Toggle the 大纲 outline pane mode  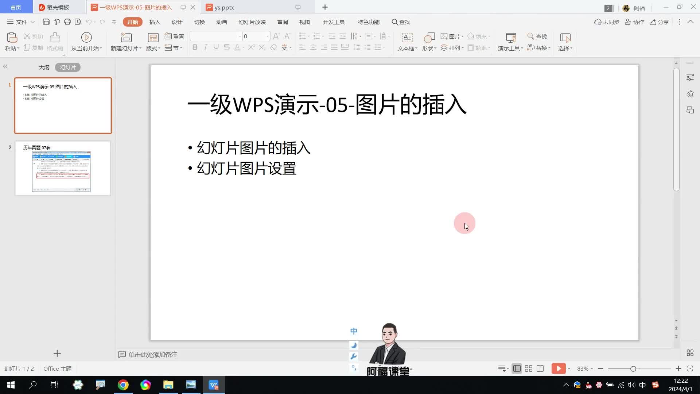coord(44,67)
